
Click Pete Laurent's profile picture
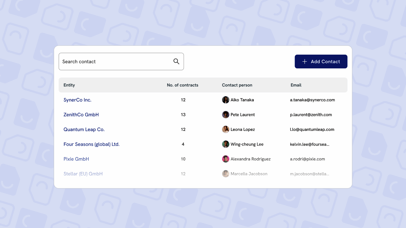pos(226,115)
